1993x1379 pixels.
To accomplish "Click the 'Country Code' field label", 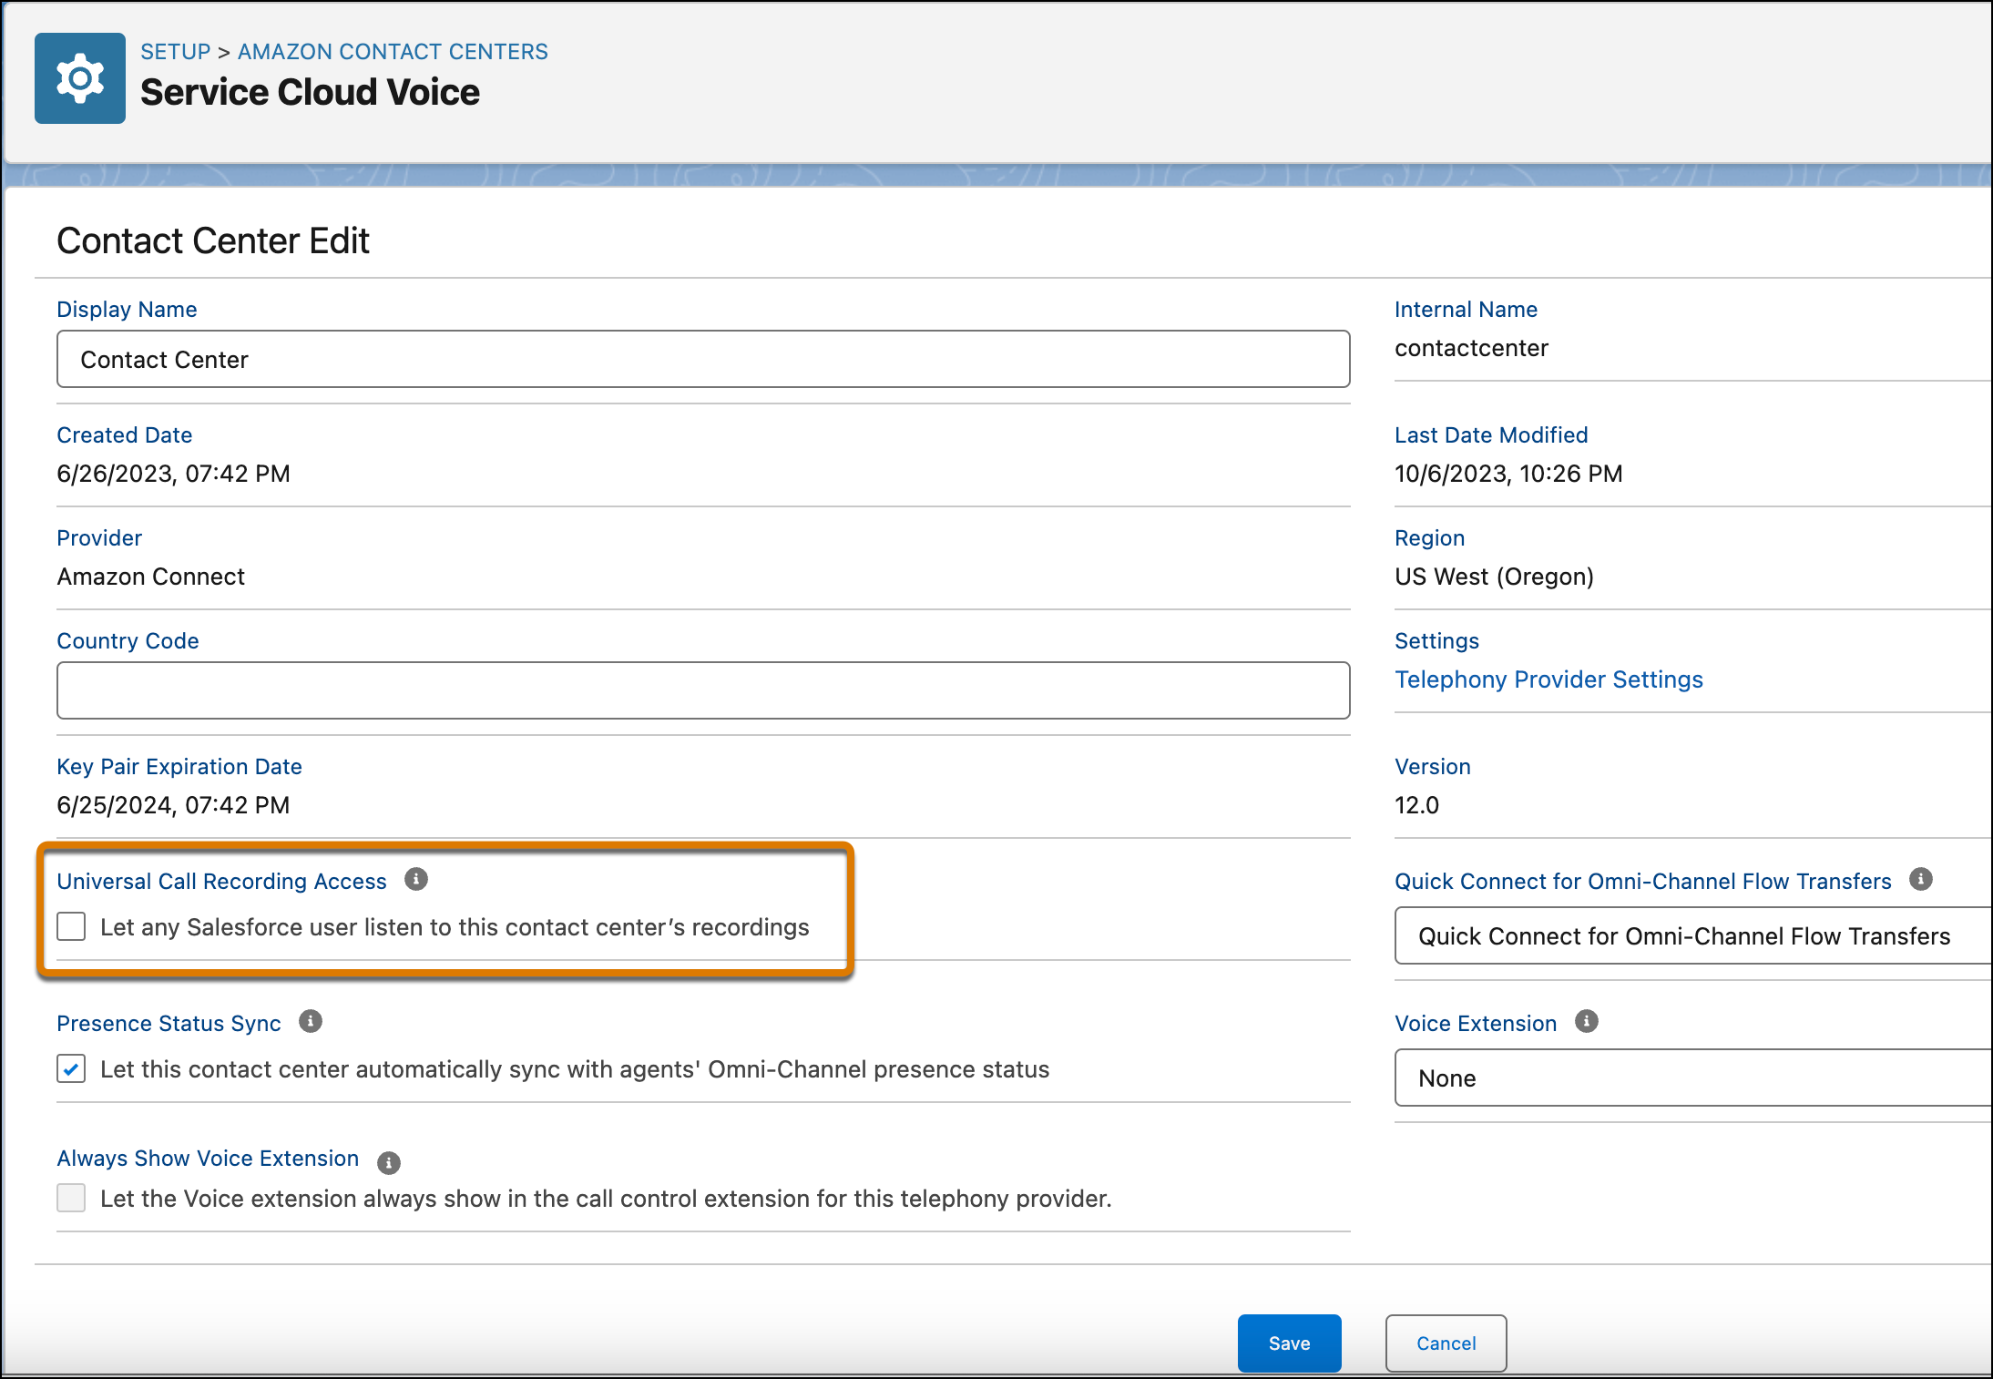I will coord(128,641).
